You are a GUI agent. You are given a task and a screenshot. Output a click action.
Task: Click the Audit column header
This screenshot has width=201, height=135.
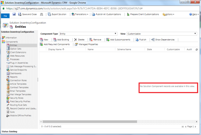[189, 50]
